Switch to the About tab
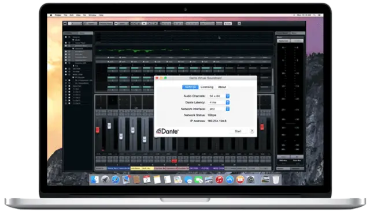The image size is (370, 216). 222,87
